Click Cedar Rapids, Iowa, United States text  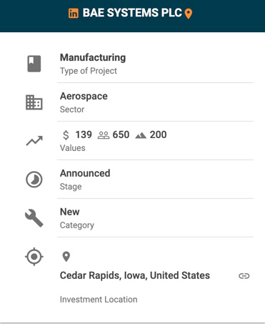click(135, 275)
